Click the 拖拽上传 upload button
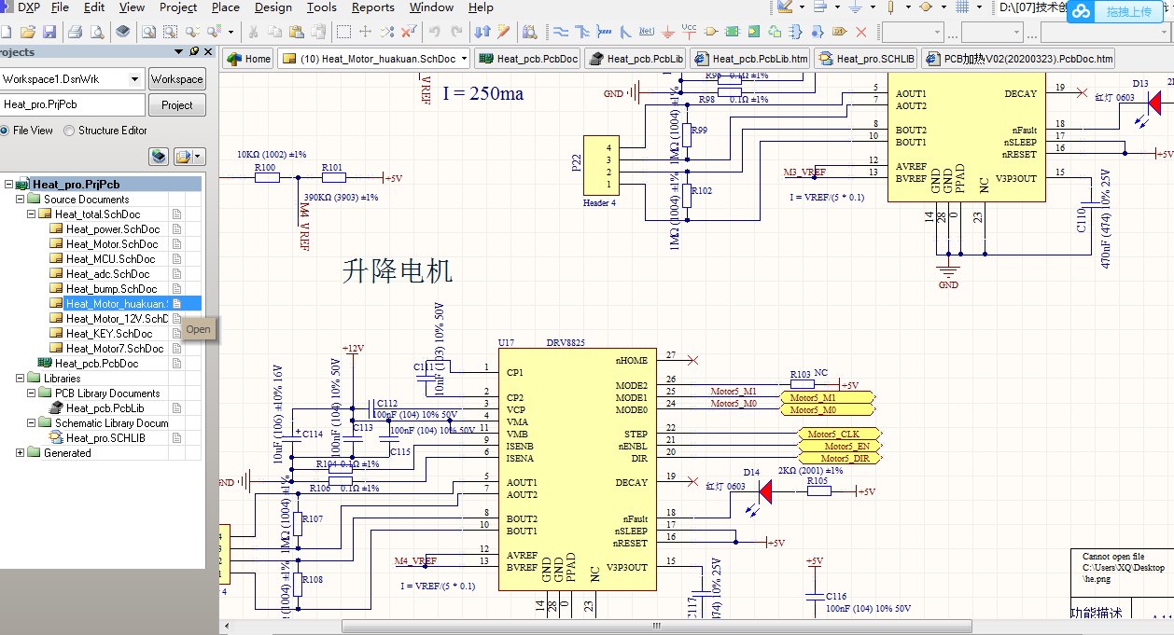Viewport: 1174px width, 635px height. tap(1127, 11)
